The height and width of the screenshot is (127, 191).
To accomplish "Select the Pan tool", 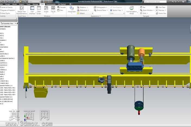I will (143, 7).
